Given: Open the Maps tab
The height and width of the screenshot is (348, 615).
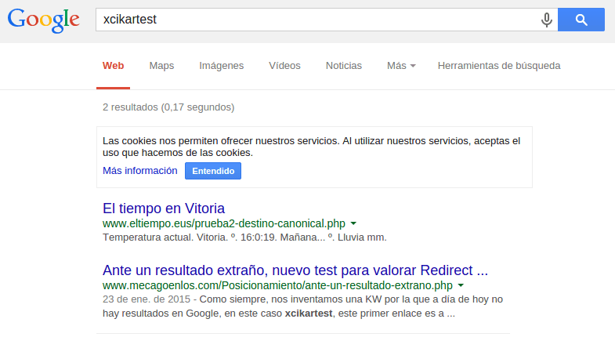Looking at the screenshot, I should [x=161, y=66].
